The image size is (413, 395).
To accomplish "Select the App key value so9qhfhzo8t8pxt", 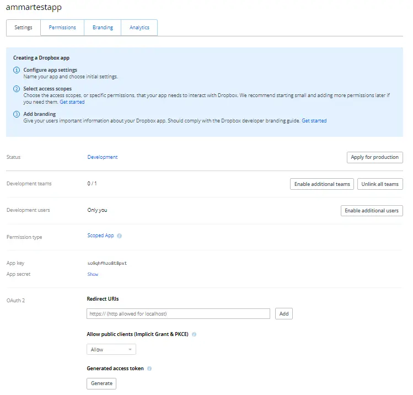I will click(107, 263).
